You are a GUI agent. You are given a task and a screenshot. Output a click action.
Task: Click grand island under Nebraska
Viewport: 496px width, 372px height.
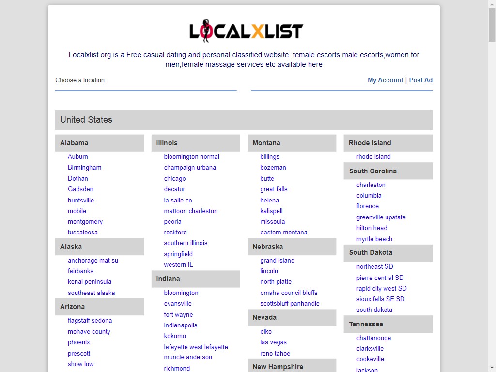[x=277, y=260]
